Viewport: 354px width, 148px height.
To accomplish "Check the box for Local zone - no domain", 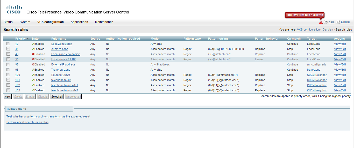I will click(8, 54).
